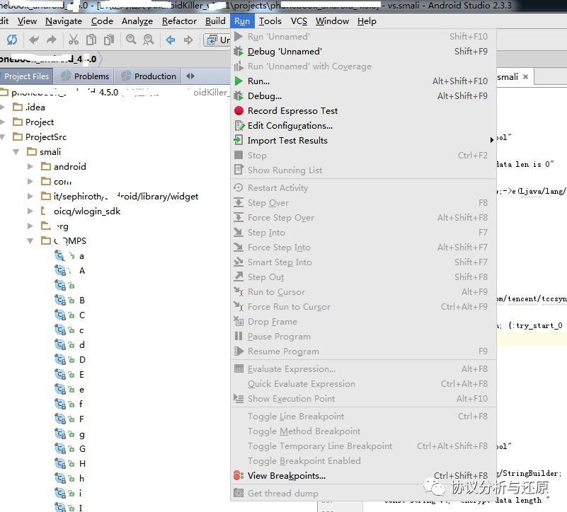Click the Debug... bug icon
This screenshot has height=512, width=567.
click(239, 95)
